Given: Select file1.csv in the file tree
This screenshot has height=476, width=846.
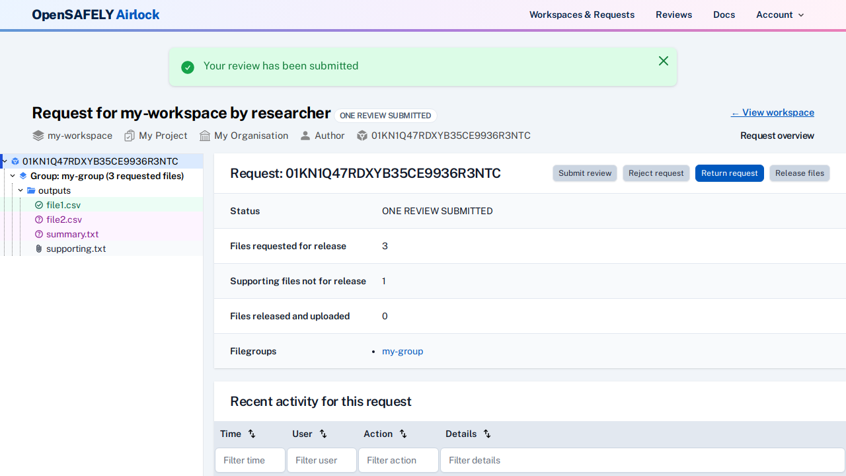Looking at the screenshot, I should coord(63,205).
